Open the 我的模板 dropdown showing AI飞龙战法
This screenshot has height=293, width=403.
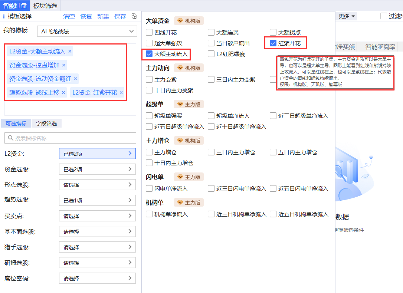pyautogui.click(x=87, y=31)
